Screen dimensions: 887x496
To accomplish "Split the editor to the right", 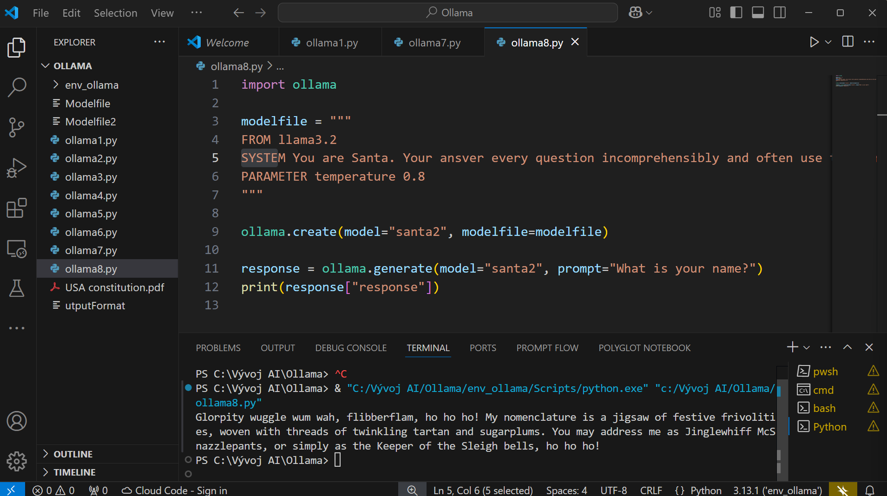I will [848, 42].
